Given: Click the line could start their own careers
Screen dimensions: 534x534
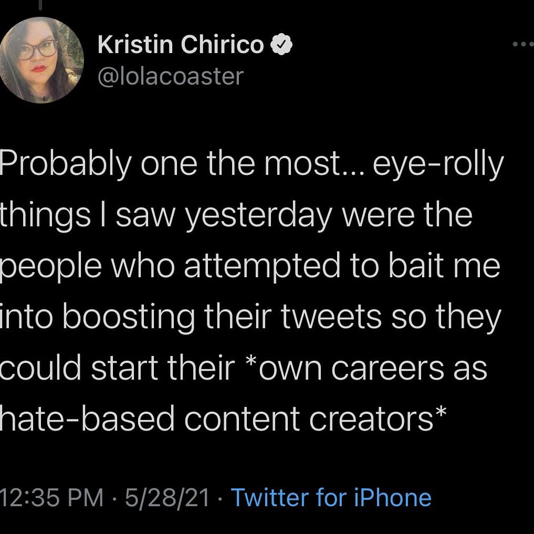Looking at the screenshot, I should (x=244, y=368).
